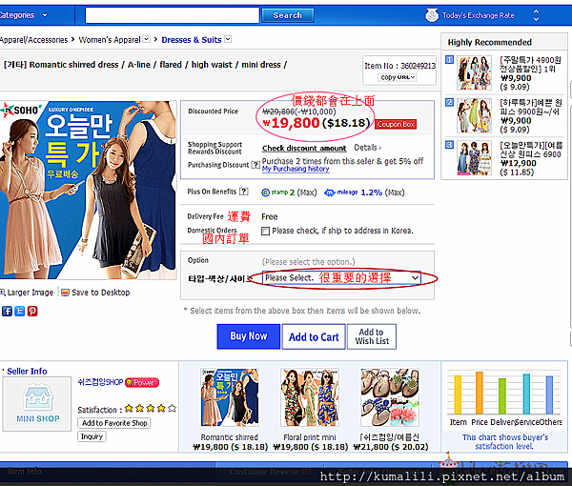The width and height of the screenshot is (572, 486).
Task: Click rank 3 recommended badge
Action: [449, 145]
